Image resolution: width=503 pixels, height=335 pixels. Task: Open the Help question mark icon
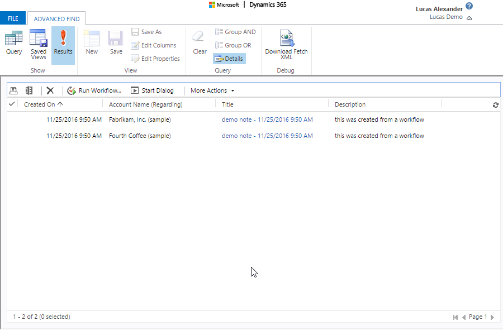(x=469, y=6)
